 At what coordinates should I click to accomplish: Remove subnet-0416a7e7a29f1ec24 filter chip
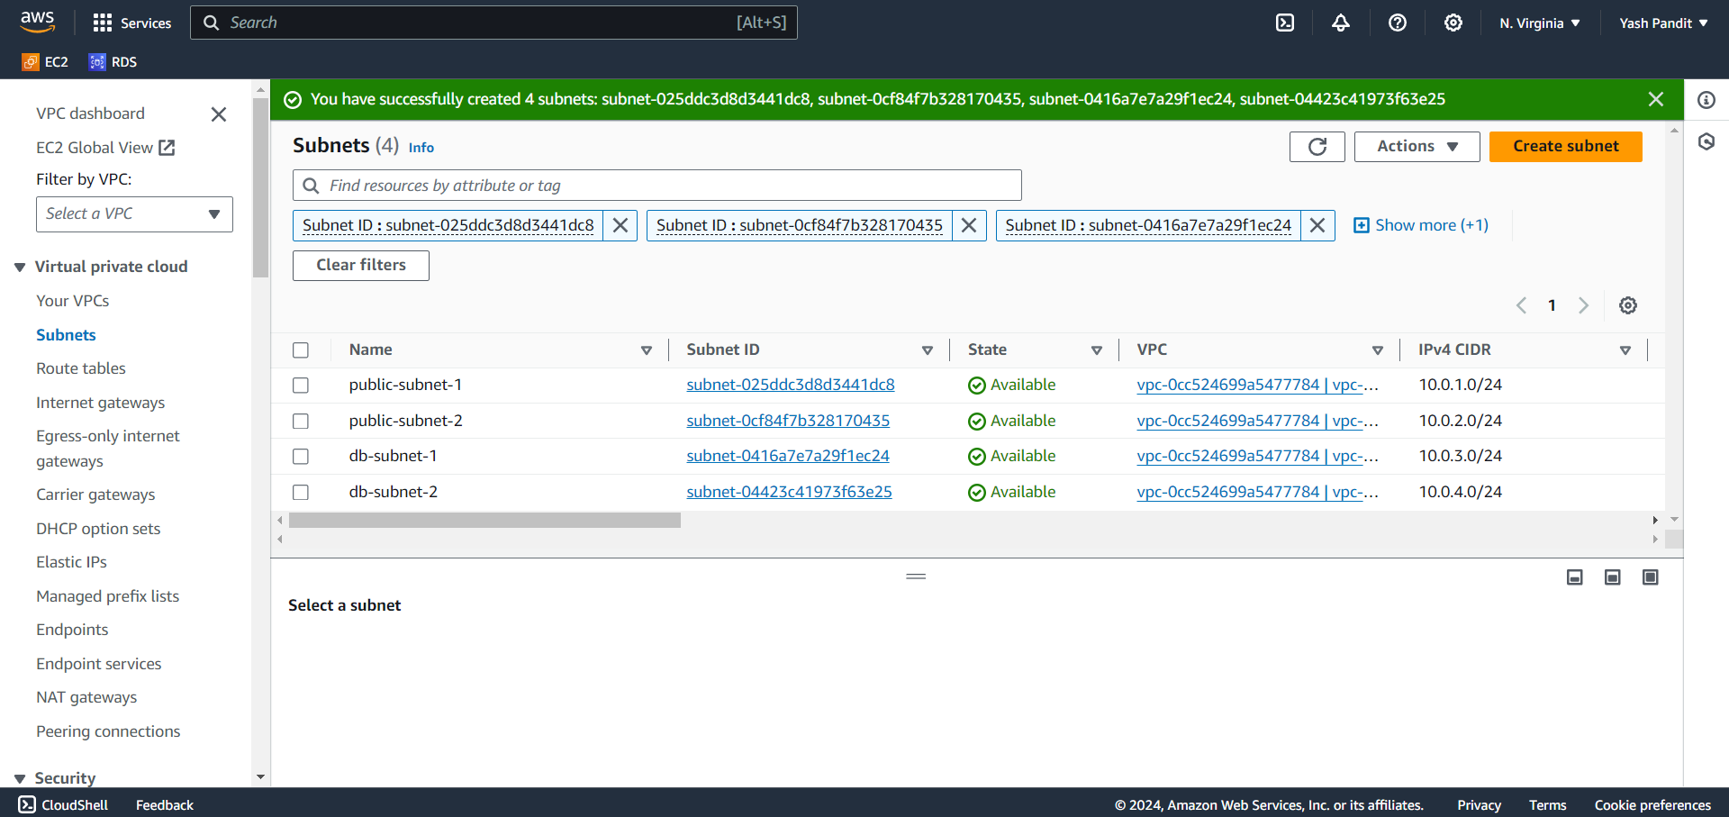point(1317,225)
